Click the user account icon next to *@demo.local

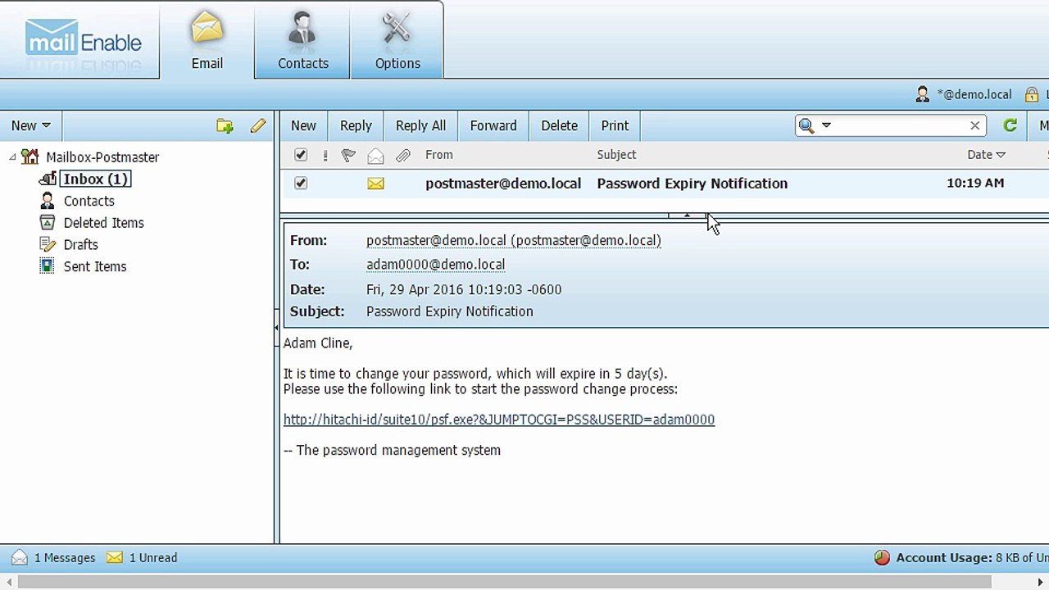click(923, 94)
